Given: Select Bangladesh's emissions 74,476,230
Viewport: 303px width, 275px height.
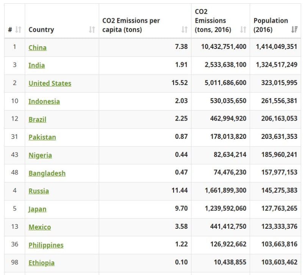Looking at the screenshot, I should (x=230, y=172).
